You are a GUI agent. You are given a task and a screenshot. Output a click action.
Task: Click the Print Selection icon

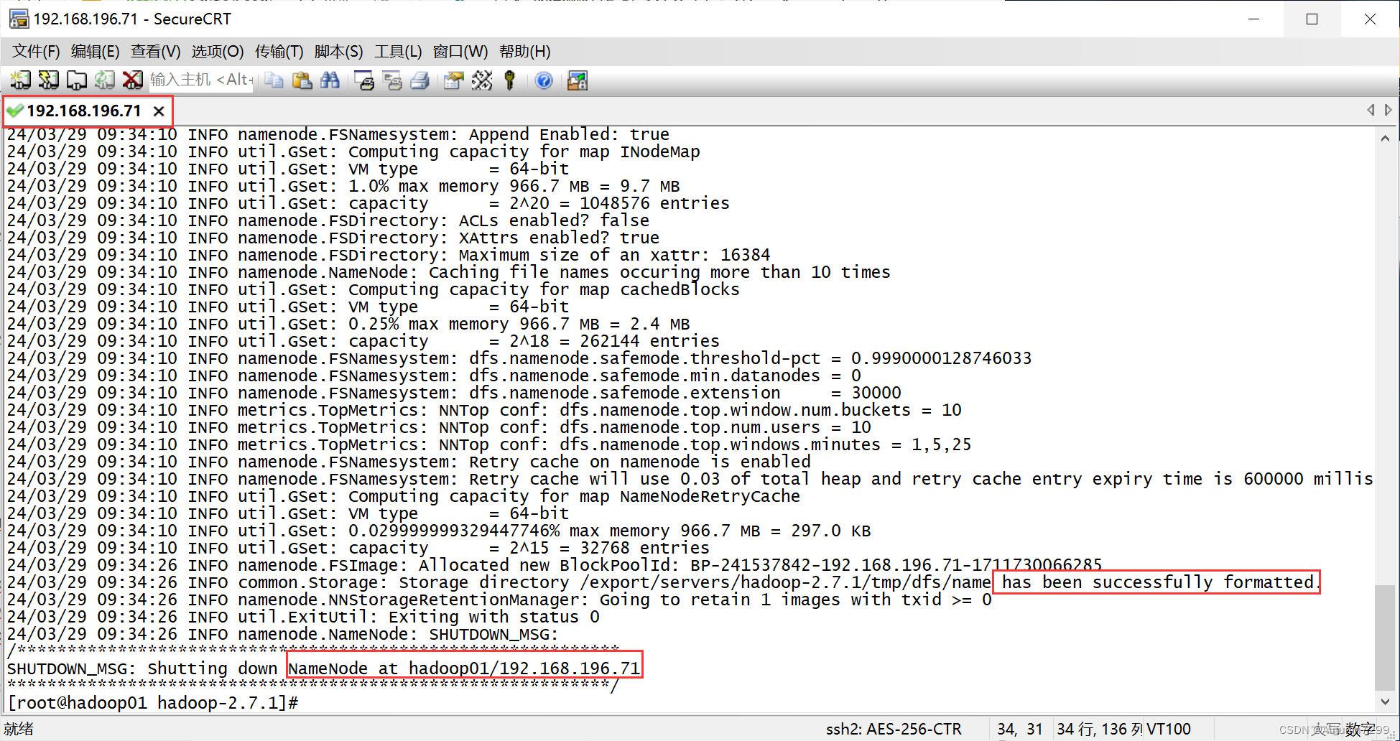392,80
